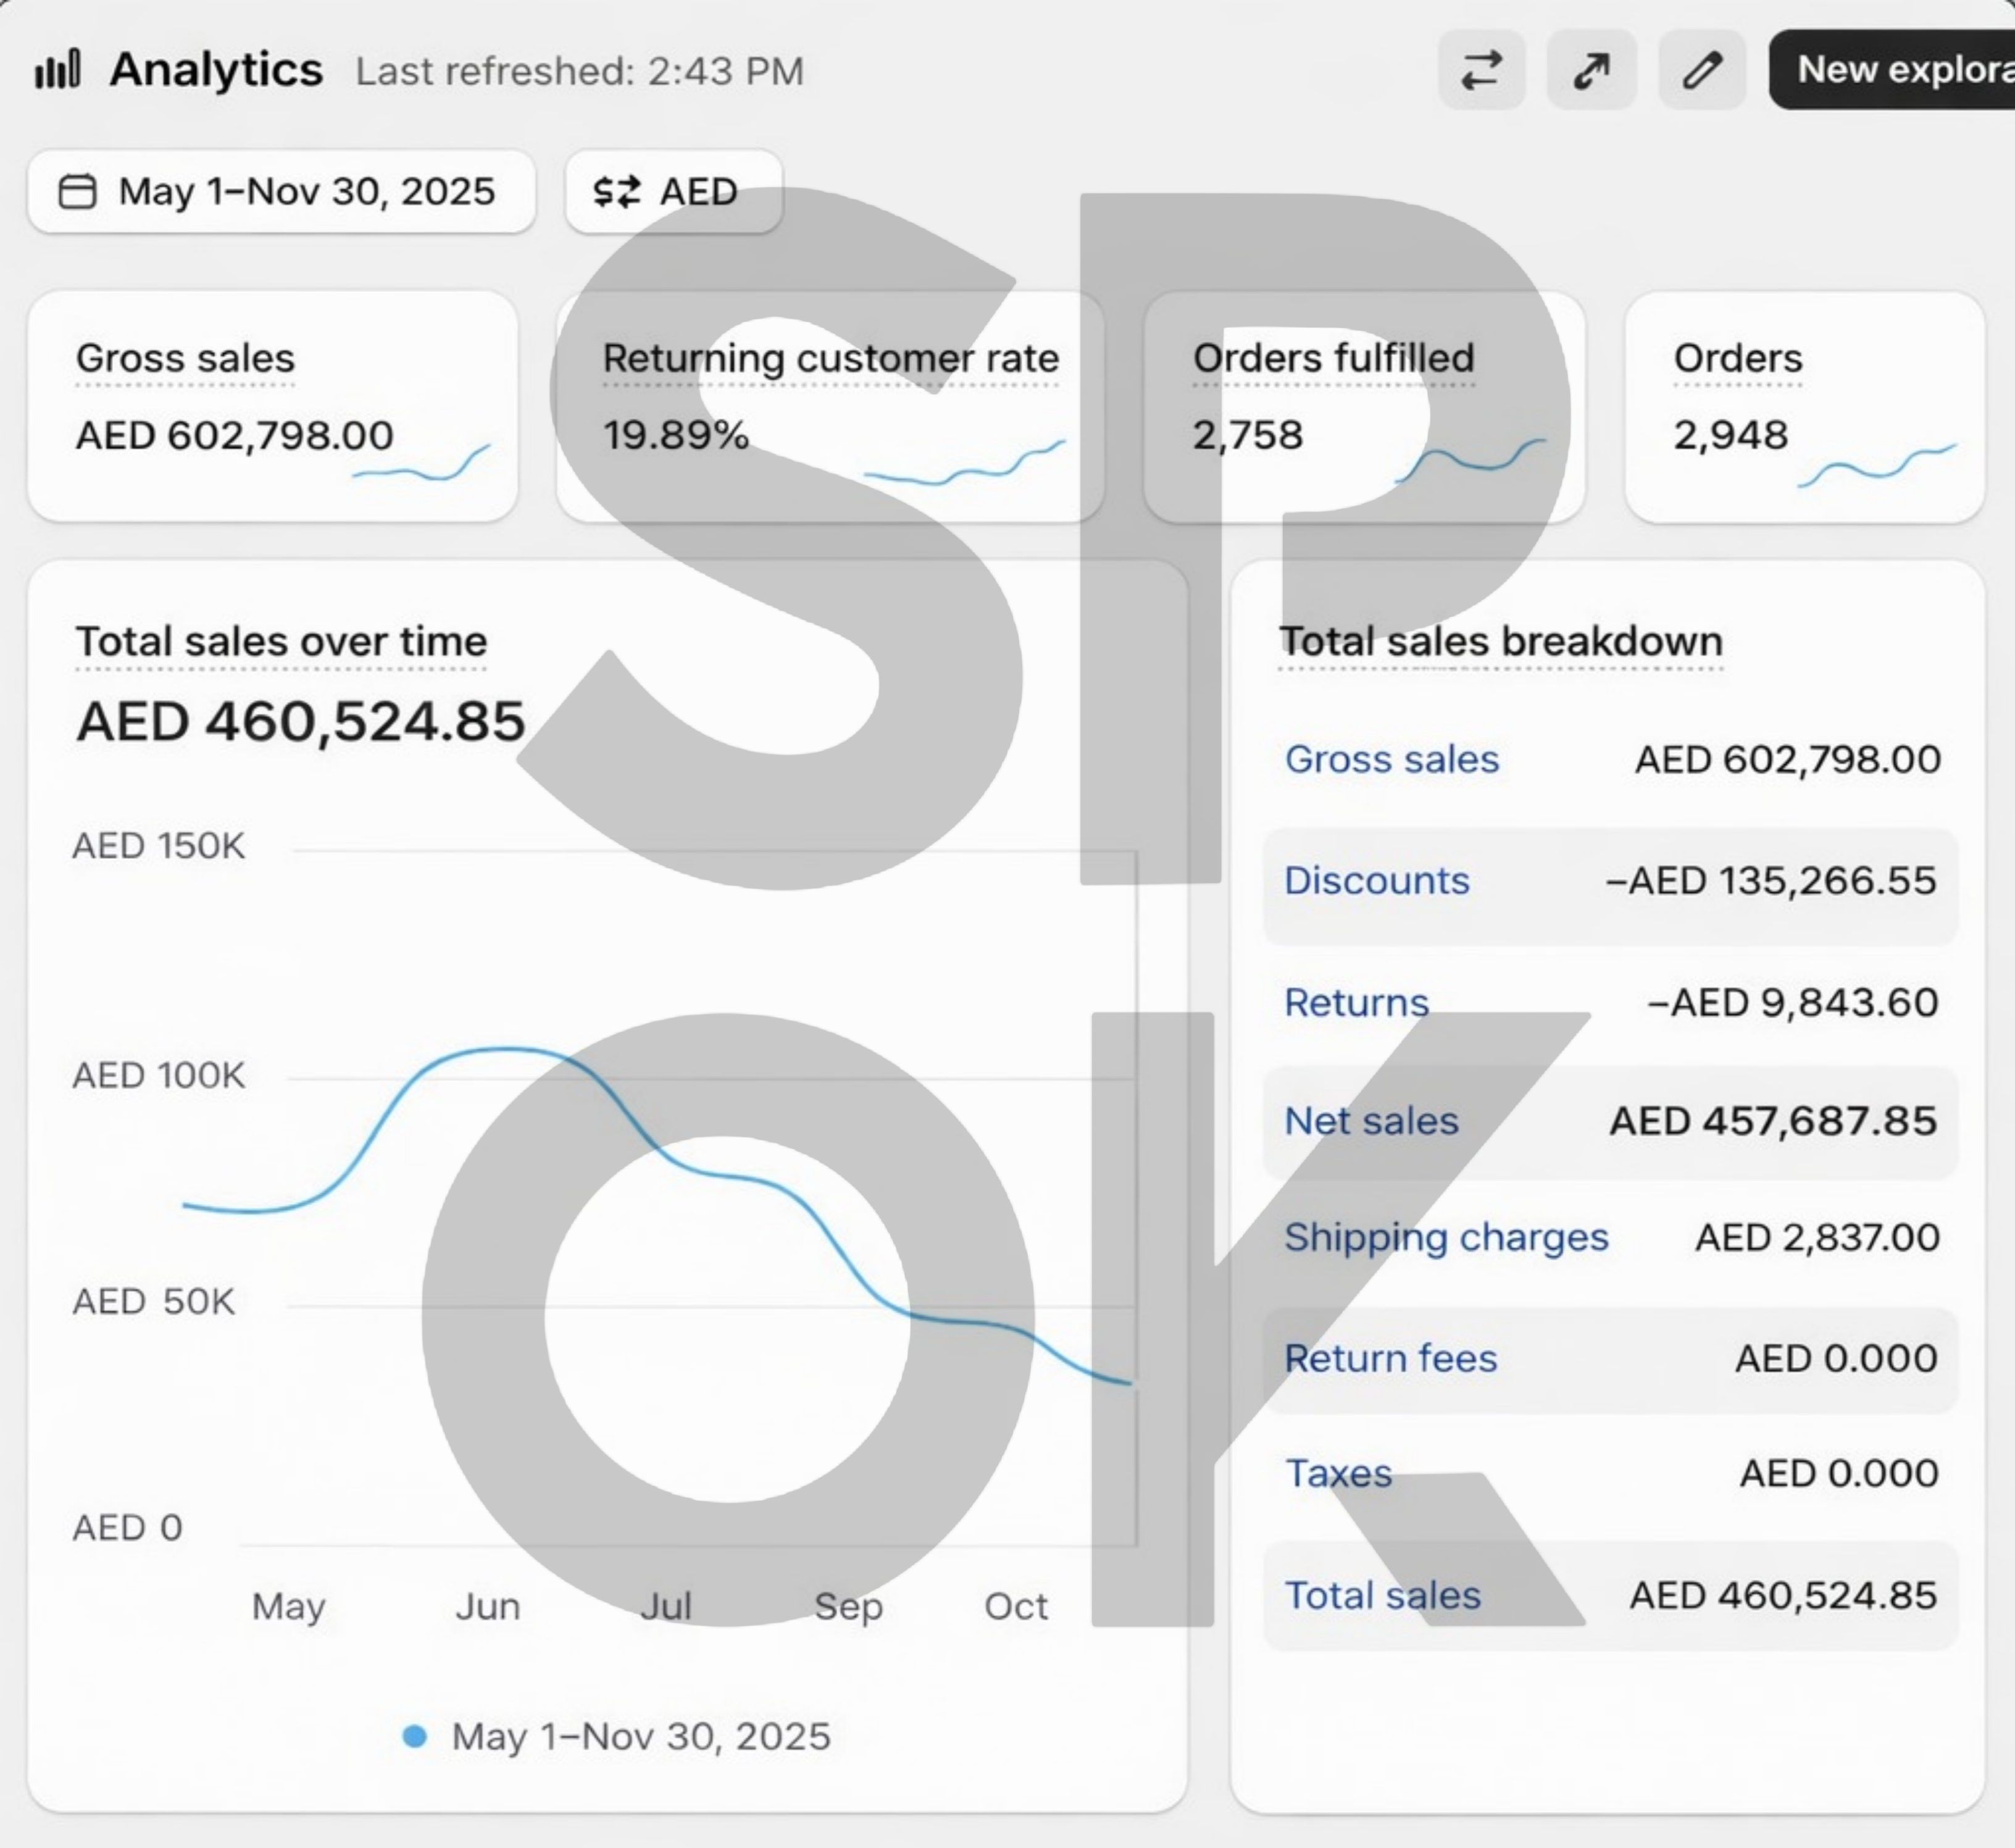Click the Total sales breakdown heading
The height and width of the screenshot is (1848, 2015).
(1500, 641)
